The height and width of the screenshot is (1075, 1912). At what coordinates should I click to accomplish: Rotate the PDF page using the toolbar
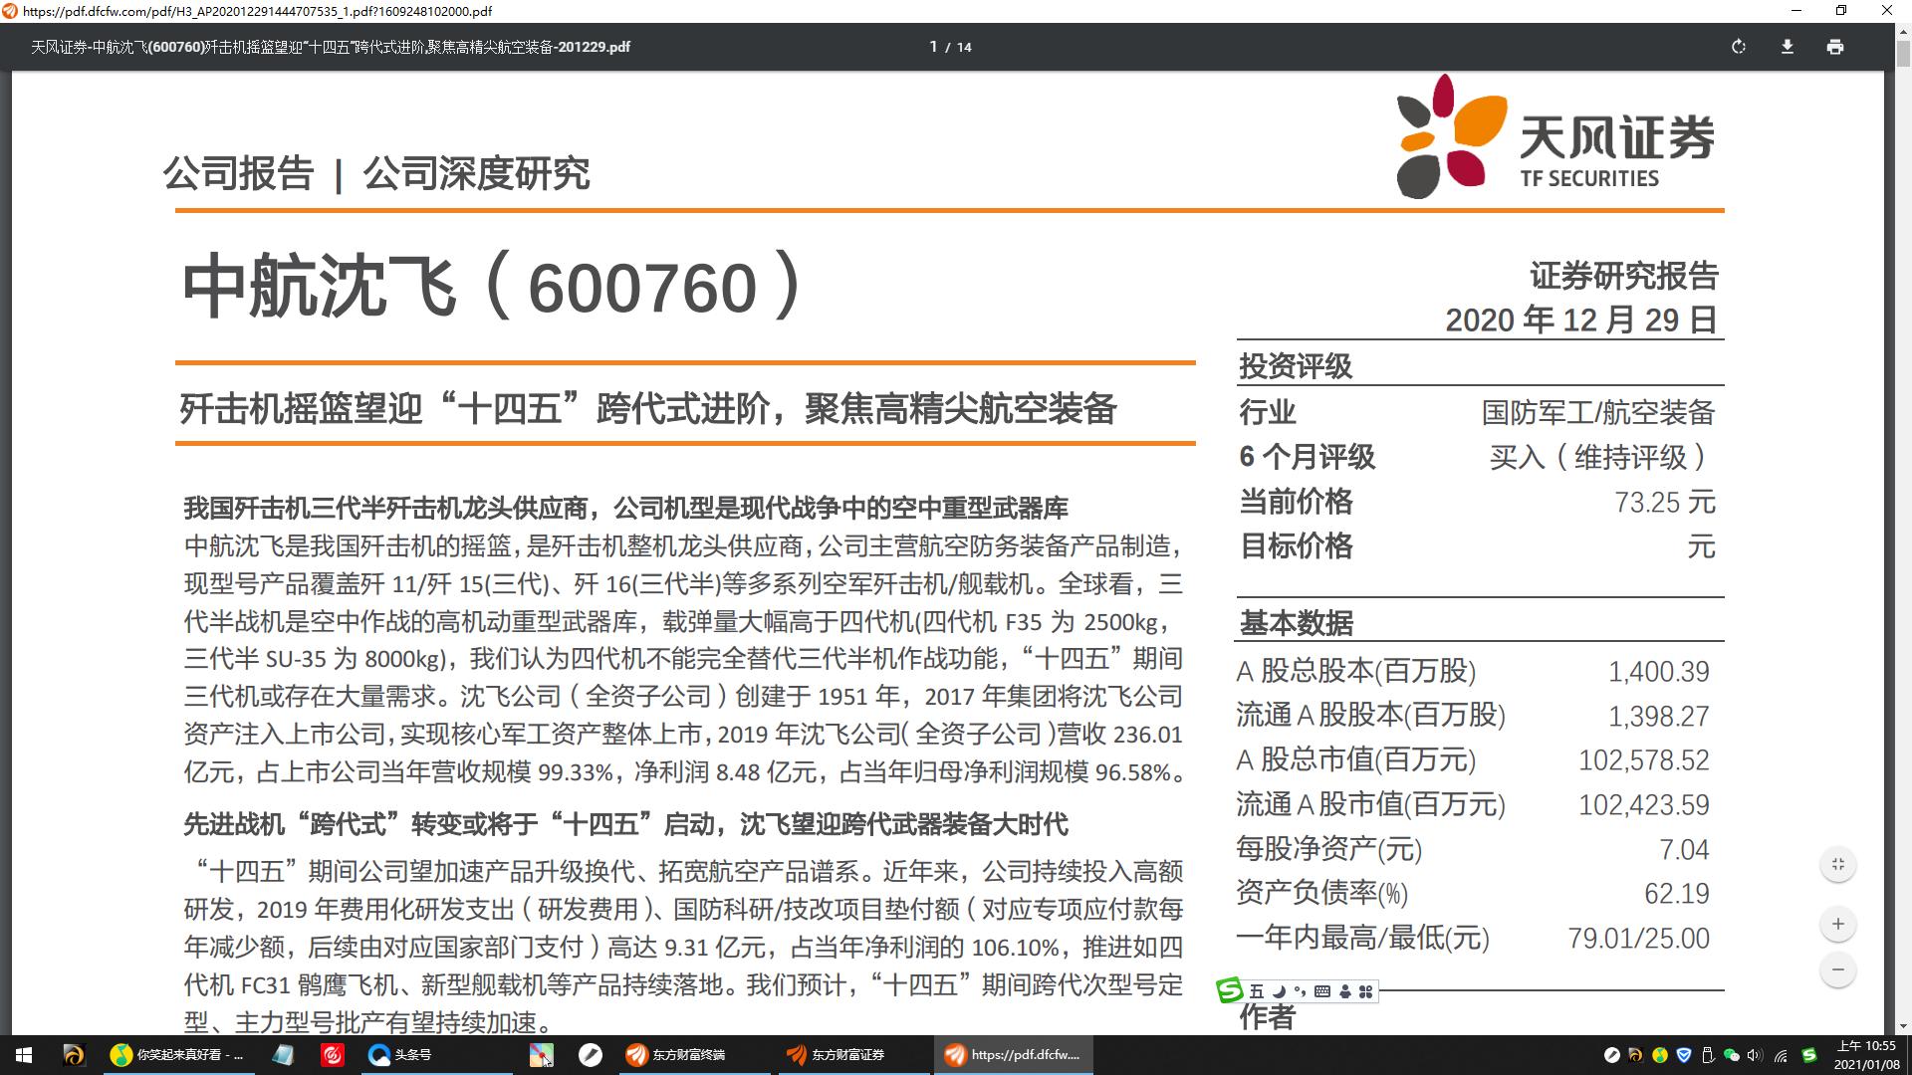click(x=1739, y=47)
